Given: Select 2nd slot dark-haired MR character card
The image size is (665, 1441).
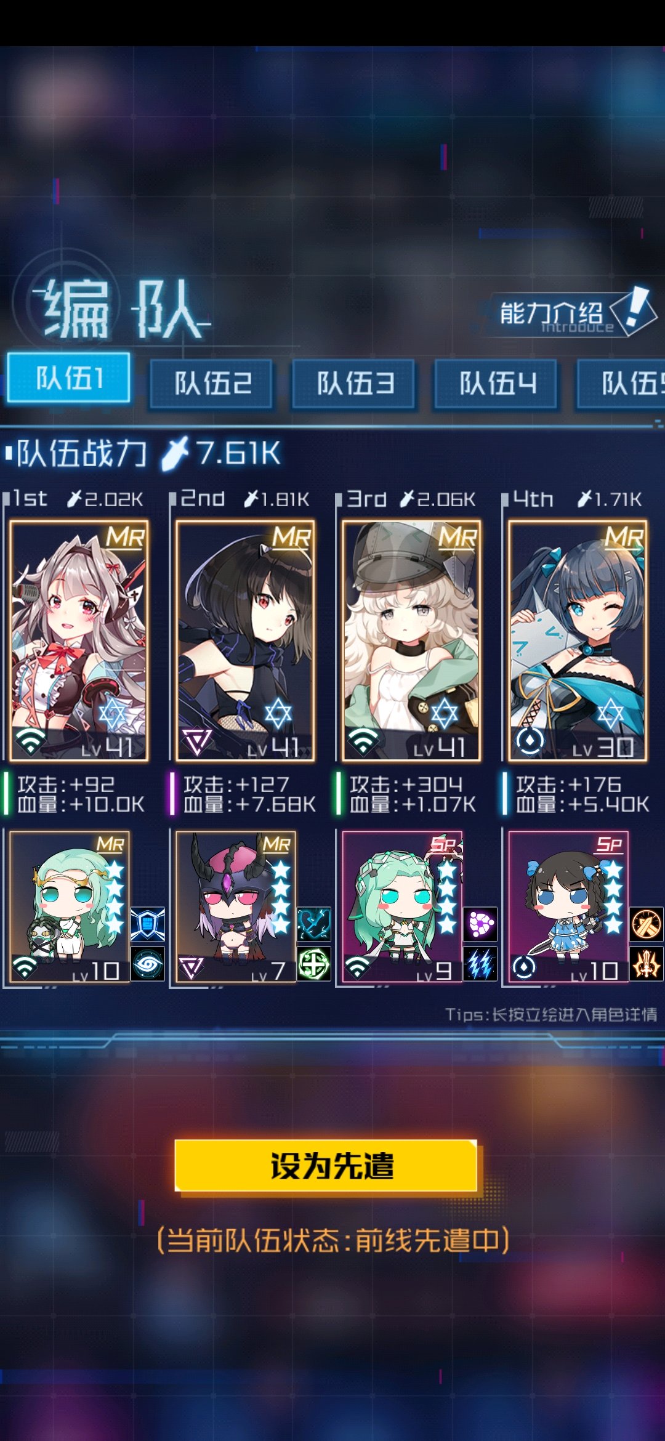Looking at the screenshot, I should 245,641.
